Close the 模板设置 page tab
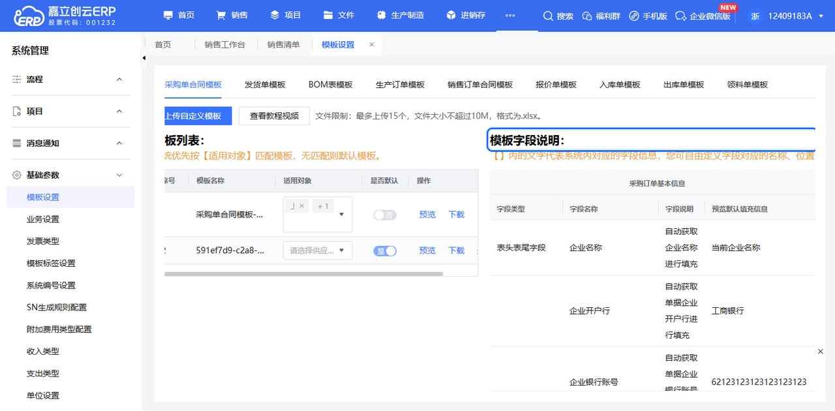Screen dimensions: 835x411 click(372, 44)
